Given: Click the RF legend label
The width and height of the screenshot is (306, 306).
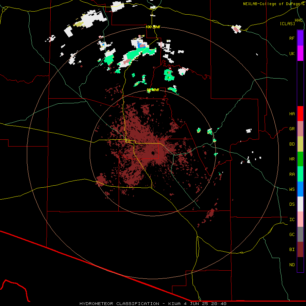Looking at the screenshot, I should click(x=292, y=38).
